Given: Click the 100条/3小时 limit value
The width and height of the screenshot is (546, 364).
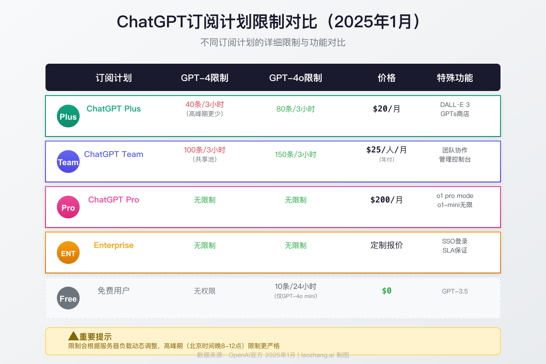Looking at the screenshot, I should click(x=205, y=150).
